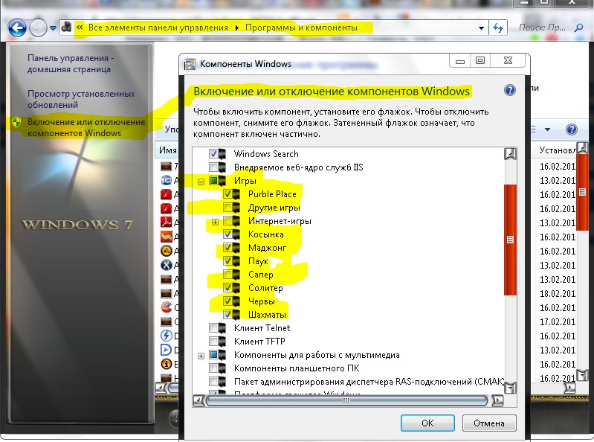Image resolution: width=594 pixels, height=442 pixels.
Task: Click the OK button
Action: click(x=427, y=423)
